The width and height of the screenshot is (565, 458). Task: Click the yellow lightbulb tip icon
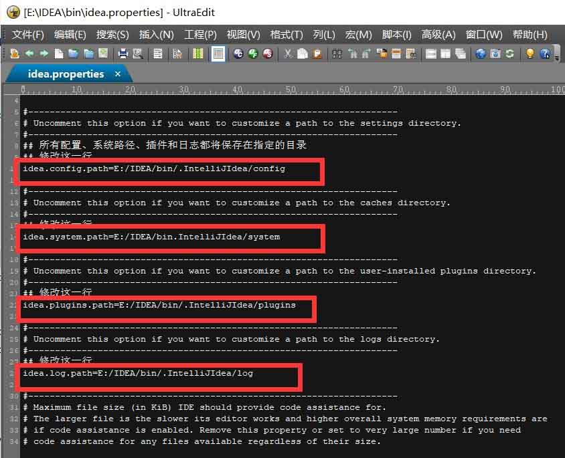click(x=530, y=54)
